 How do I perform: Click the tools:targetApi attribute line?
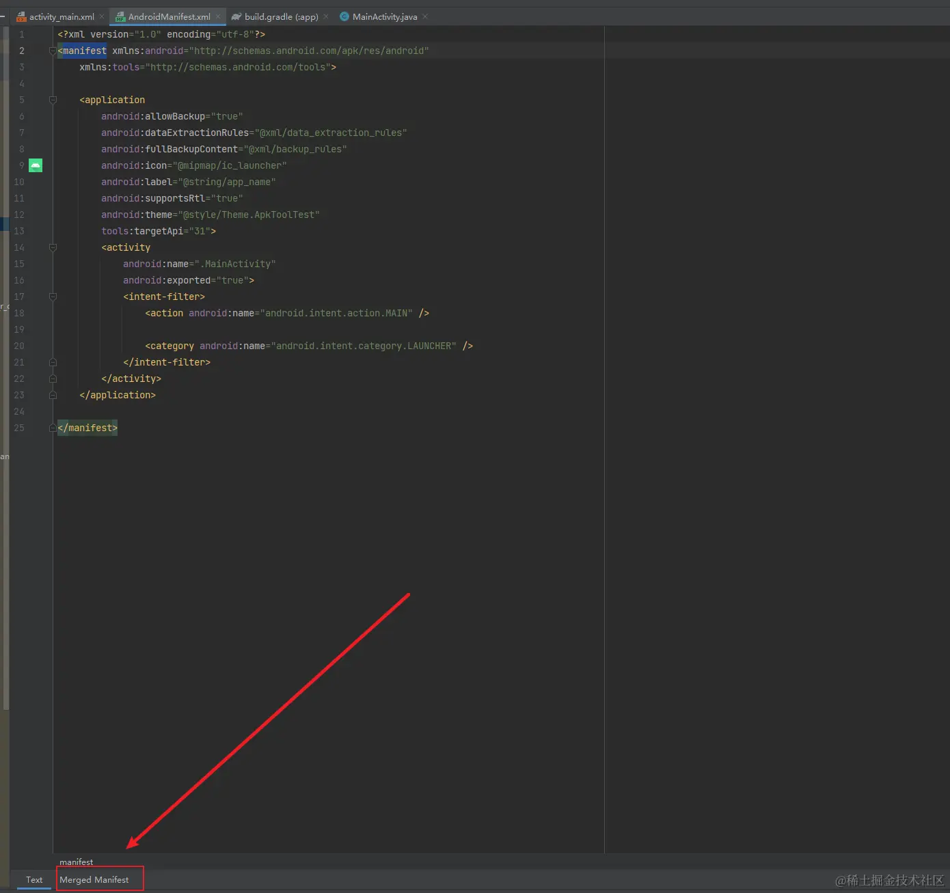pyautogui.click(x=159, y=231)
